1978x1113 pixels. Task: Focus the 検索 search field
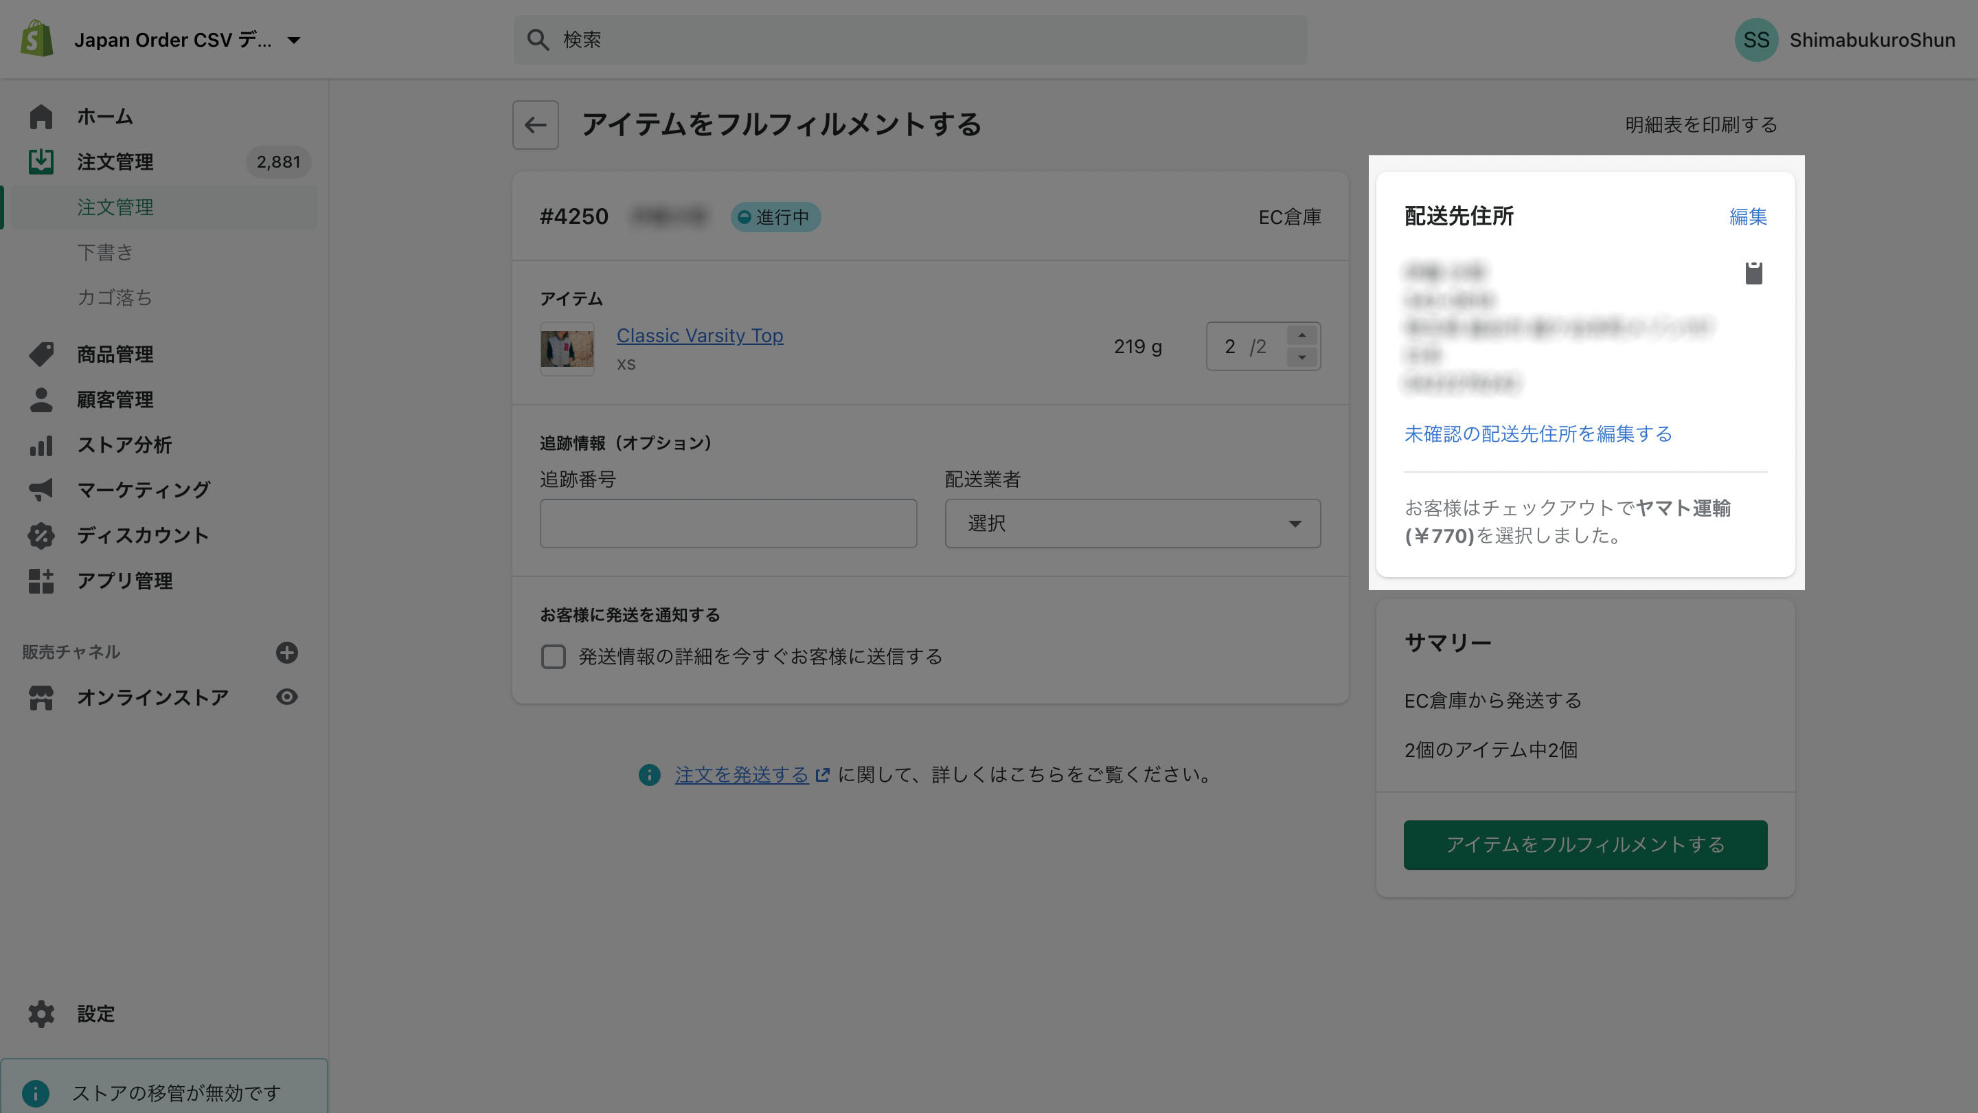coord(910,40)
